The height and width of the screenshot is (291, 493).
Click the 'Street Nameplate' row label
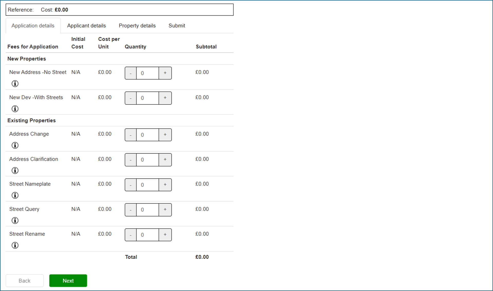(30, 184)
